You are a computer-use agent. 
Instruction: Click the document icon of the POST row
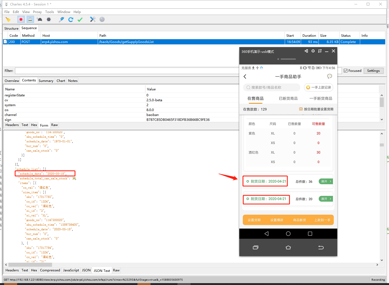coord(5,42)
